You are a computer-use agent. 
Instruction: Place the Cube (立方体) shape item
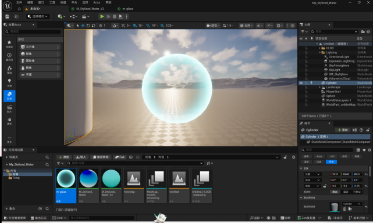pyautogui.click(x=40, y=47)
